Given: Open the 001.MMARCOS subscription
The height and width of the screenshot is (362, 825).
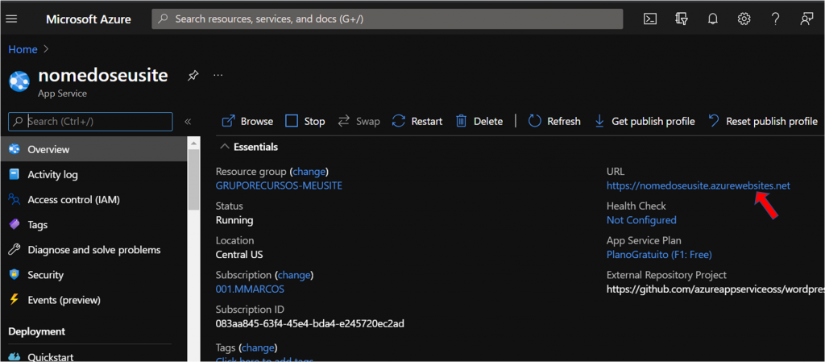Looking at the screenshot, I should (x=250, y=289).
